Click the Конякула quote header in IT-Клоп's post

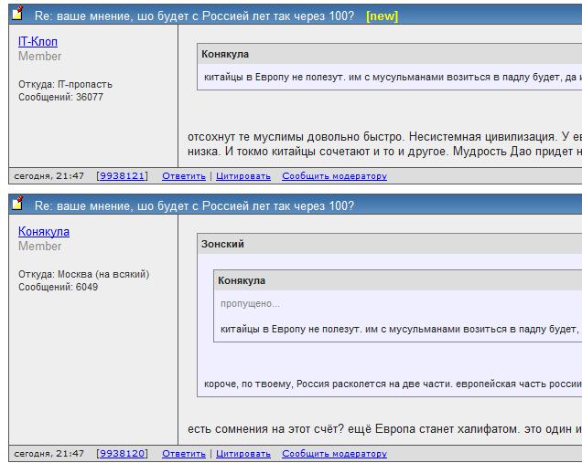click(x=226, y=55)
